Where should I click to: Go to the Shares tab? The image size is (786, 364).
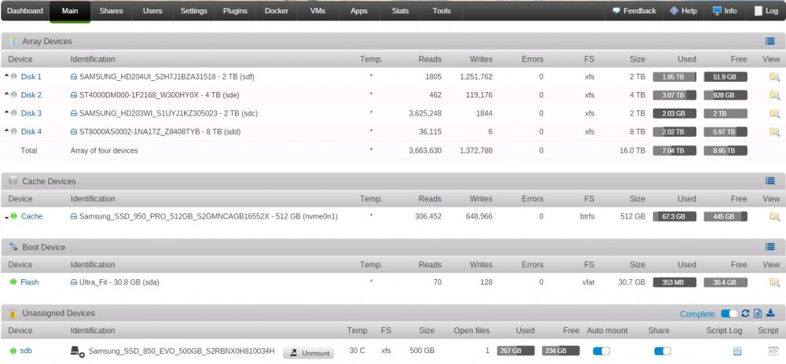click(112, 11)
